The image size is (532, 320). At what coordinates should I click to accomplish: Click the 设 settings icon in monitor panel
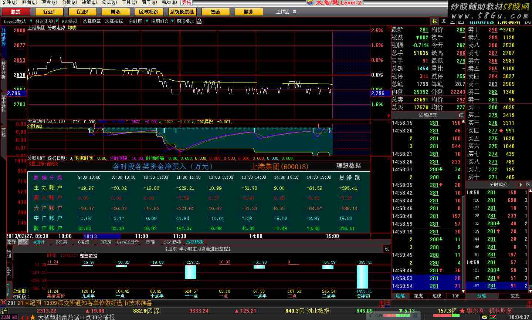coord(387,249)
